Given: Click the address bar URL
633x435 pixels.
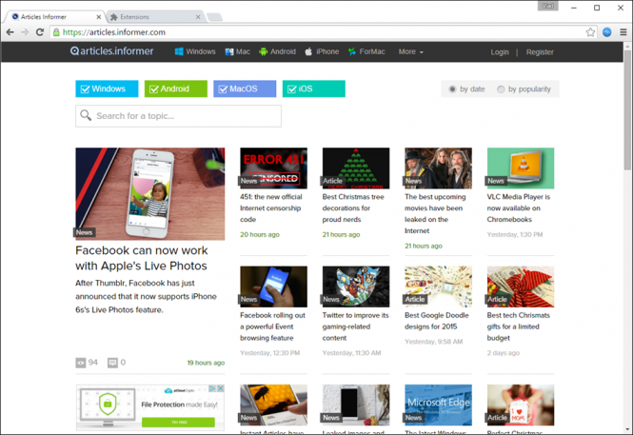Looking at the screenshot, I should click(x=114, y=32).
